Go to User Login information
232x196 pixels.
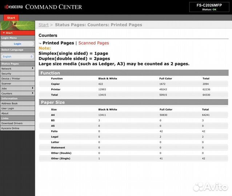point(17,109)
